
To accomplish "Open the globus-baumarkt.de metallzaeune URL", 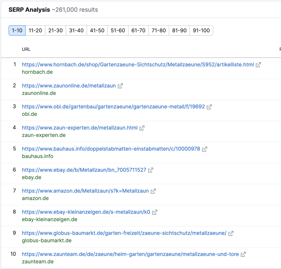I will pyautogui.click(x=124, y=233).
